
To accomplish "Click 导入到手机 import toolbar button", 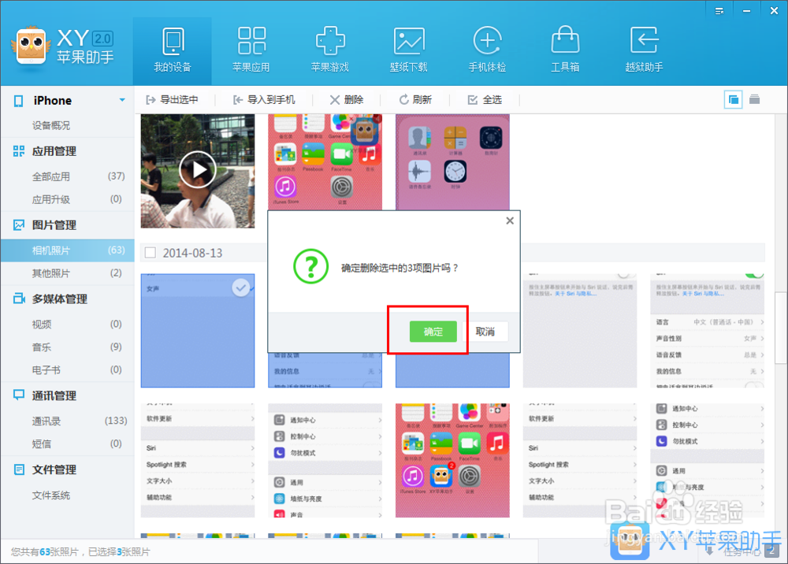I will [264, 100].
